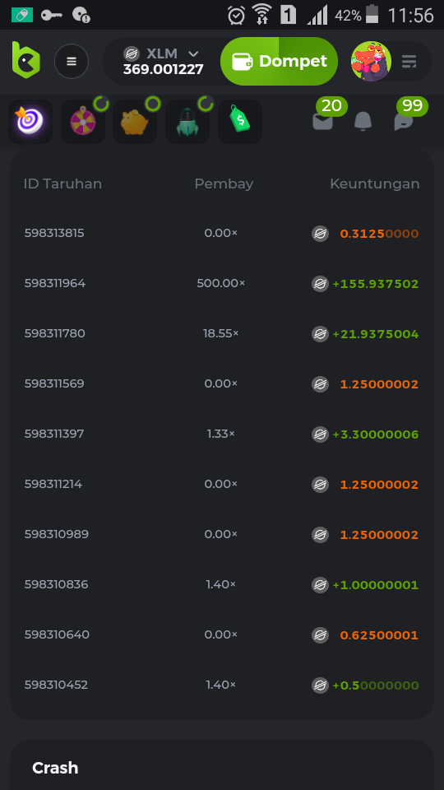Open the Crash section heading

(x=55, y=768)
